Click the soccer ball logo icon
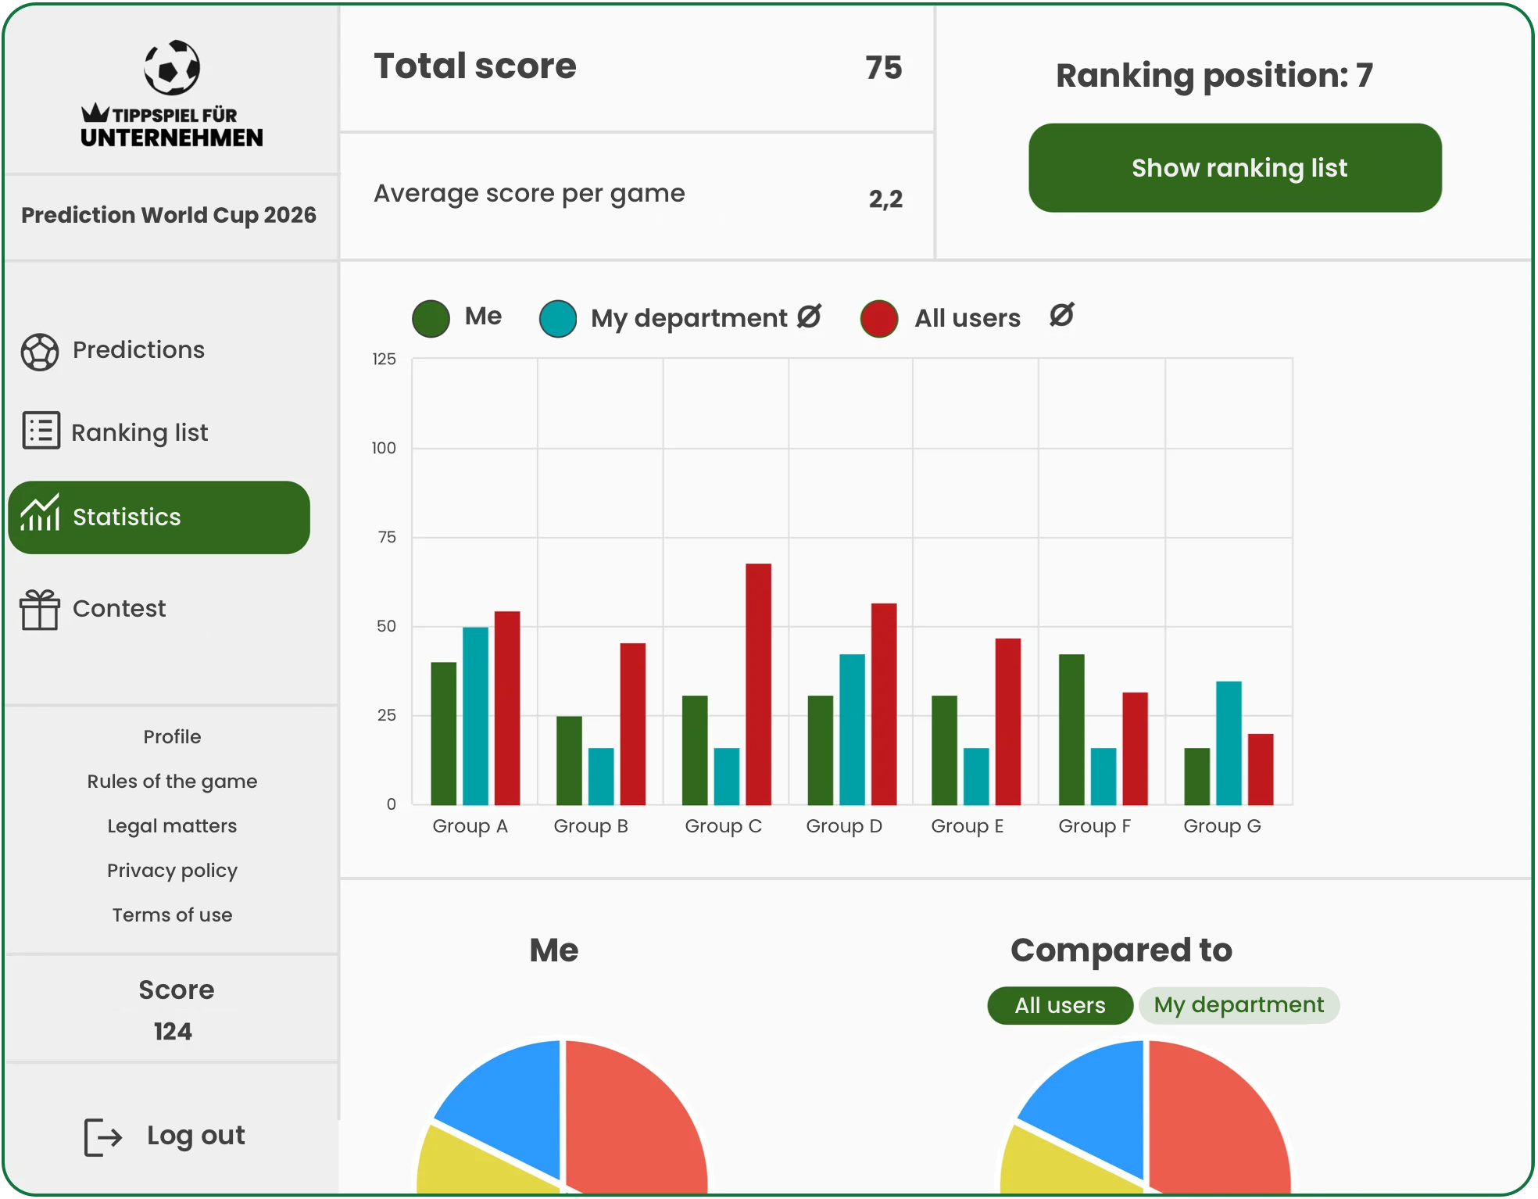 coord(172,67)
